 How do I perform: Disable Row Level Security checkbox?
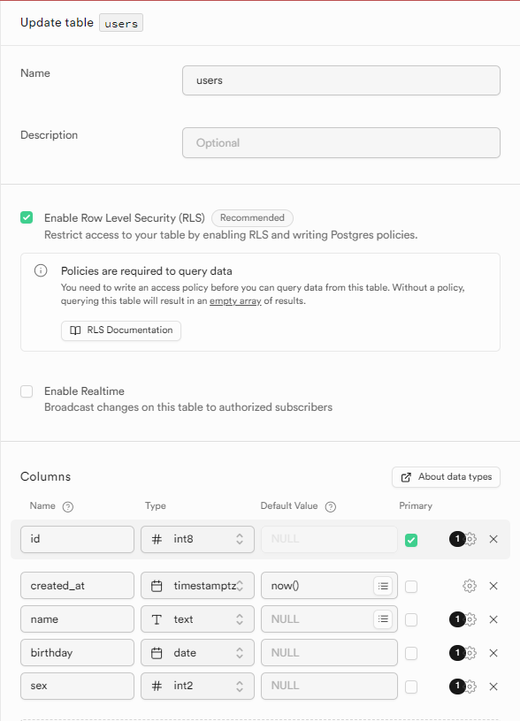pyautogui.click(x=27, y=217)
